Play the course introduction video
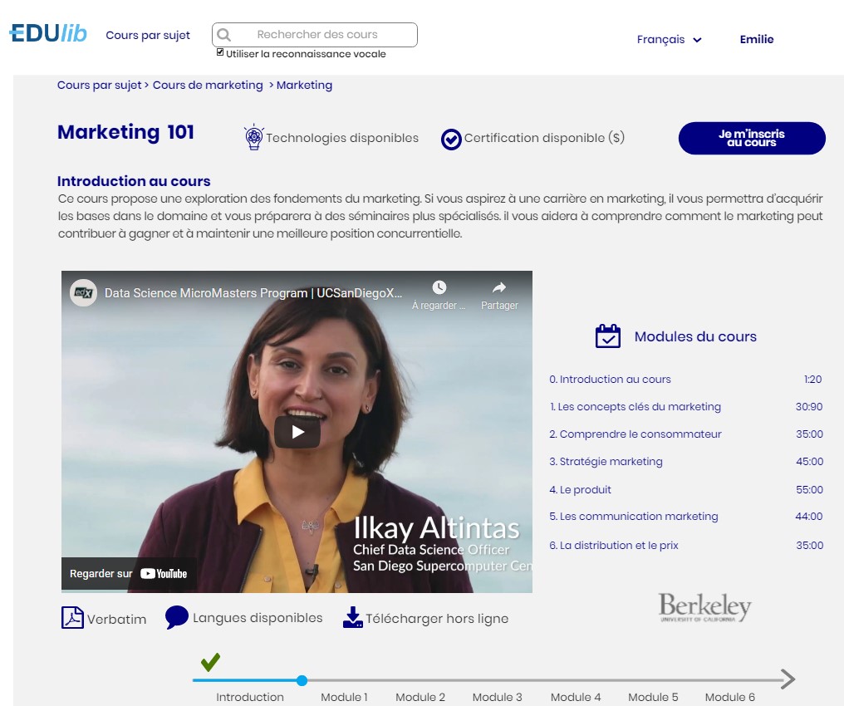844x706 pixels. tap(297, 432)
